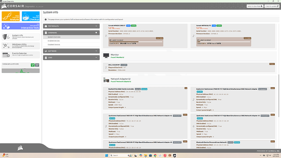This screenshot has width=281, height=158.
Task: Click the Check for update button
Action: tap(272, 6)
